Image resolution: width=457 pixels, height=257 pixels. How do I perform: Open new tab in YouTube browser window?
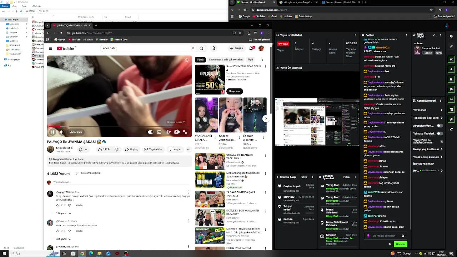pos(96,25)
